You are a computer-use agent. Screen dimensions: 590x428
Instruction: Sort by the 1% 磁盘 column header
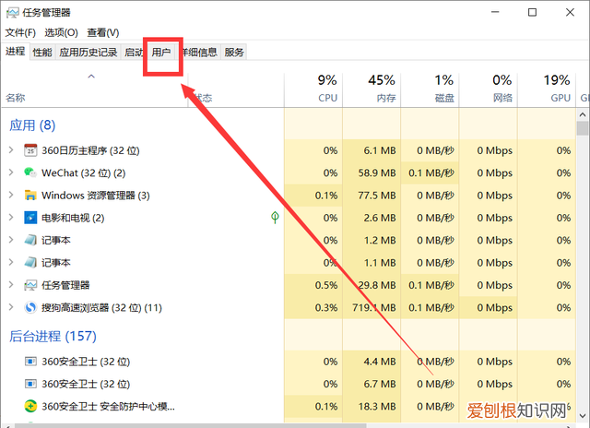click(431, 90)
